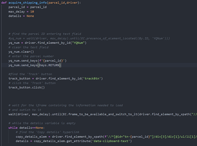Screen dimensions: 197x146
Task: Click the line yq_num.clear()
Action: [x=21, y=52]
